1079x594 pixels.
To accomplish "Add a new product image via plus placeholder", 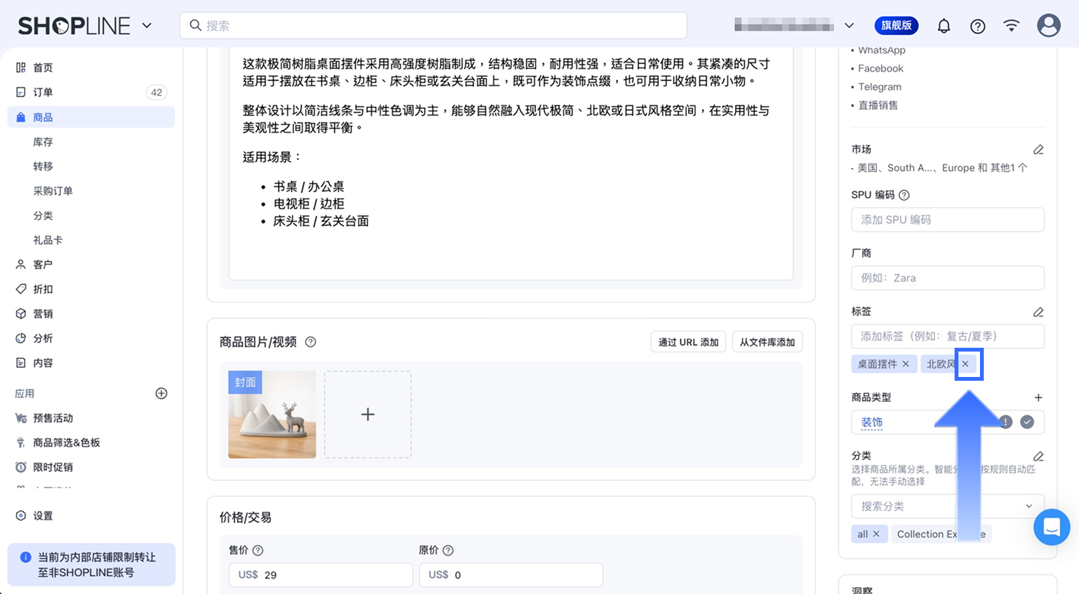I will tap(368, 414).
